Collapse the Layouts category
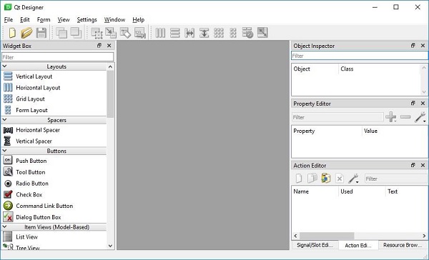Viewport: 429px width, 260px height. click(5, 66)
